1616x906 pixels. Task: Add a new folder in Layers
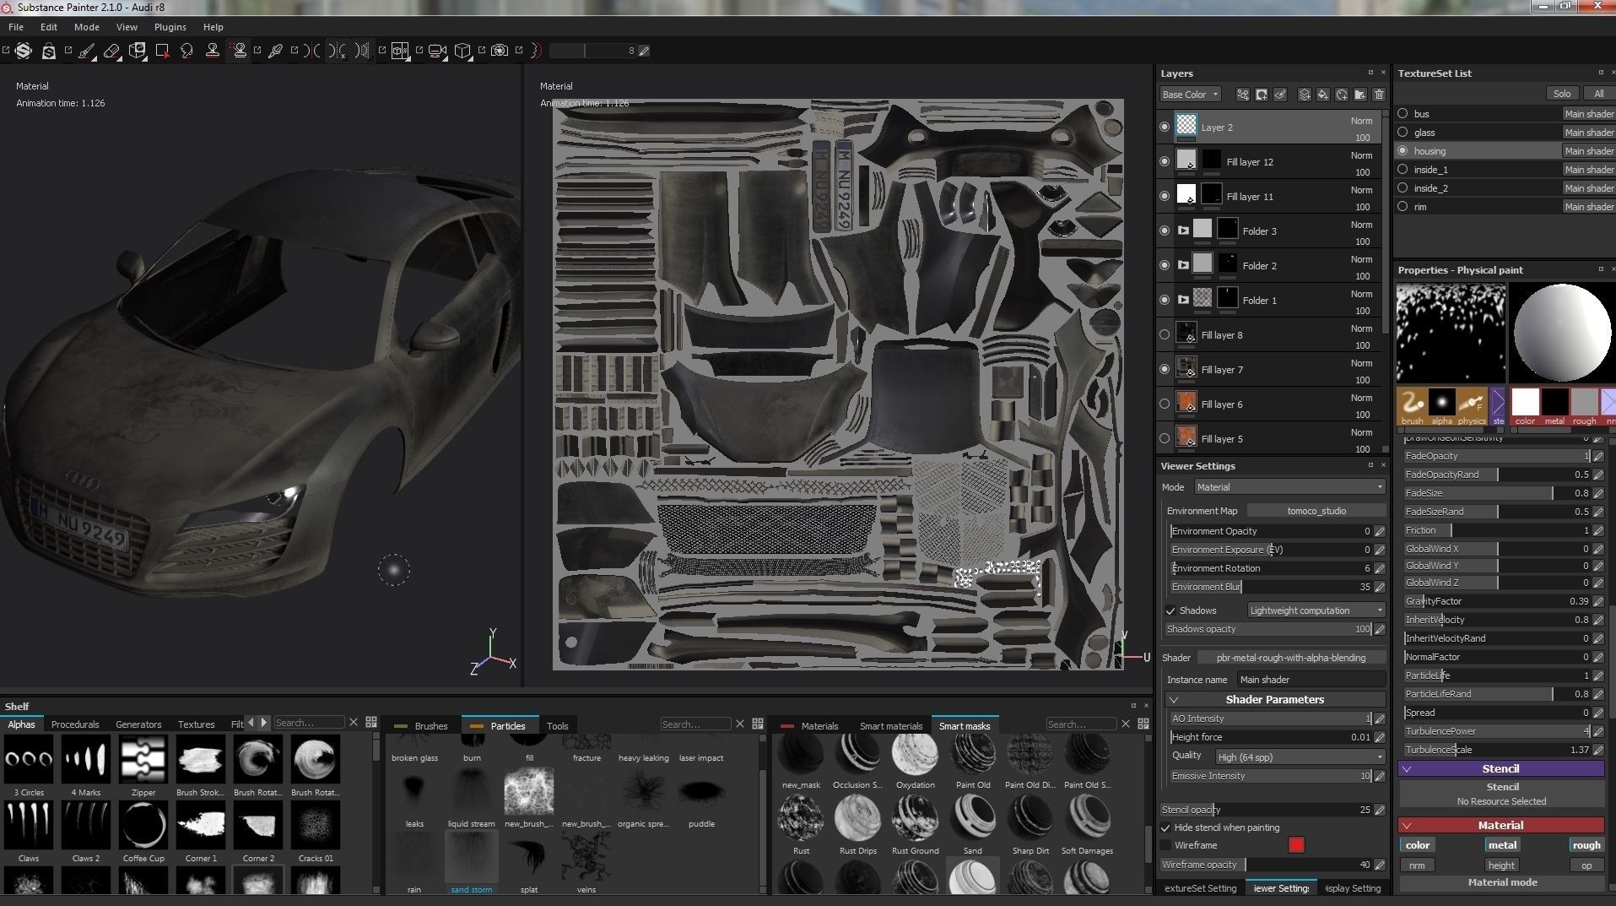1360,95
